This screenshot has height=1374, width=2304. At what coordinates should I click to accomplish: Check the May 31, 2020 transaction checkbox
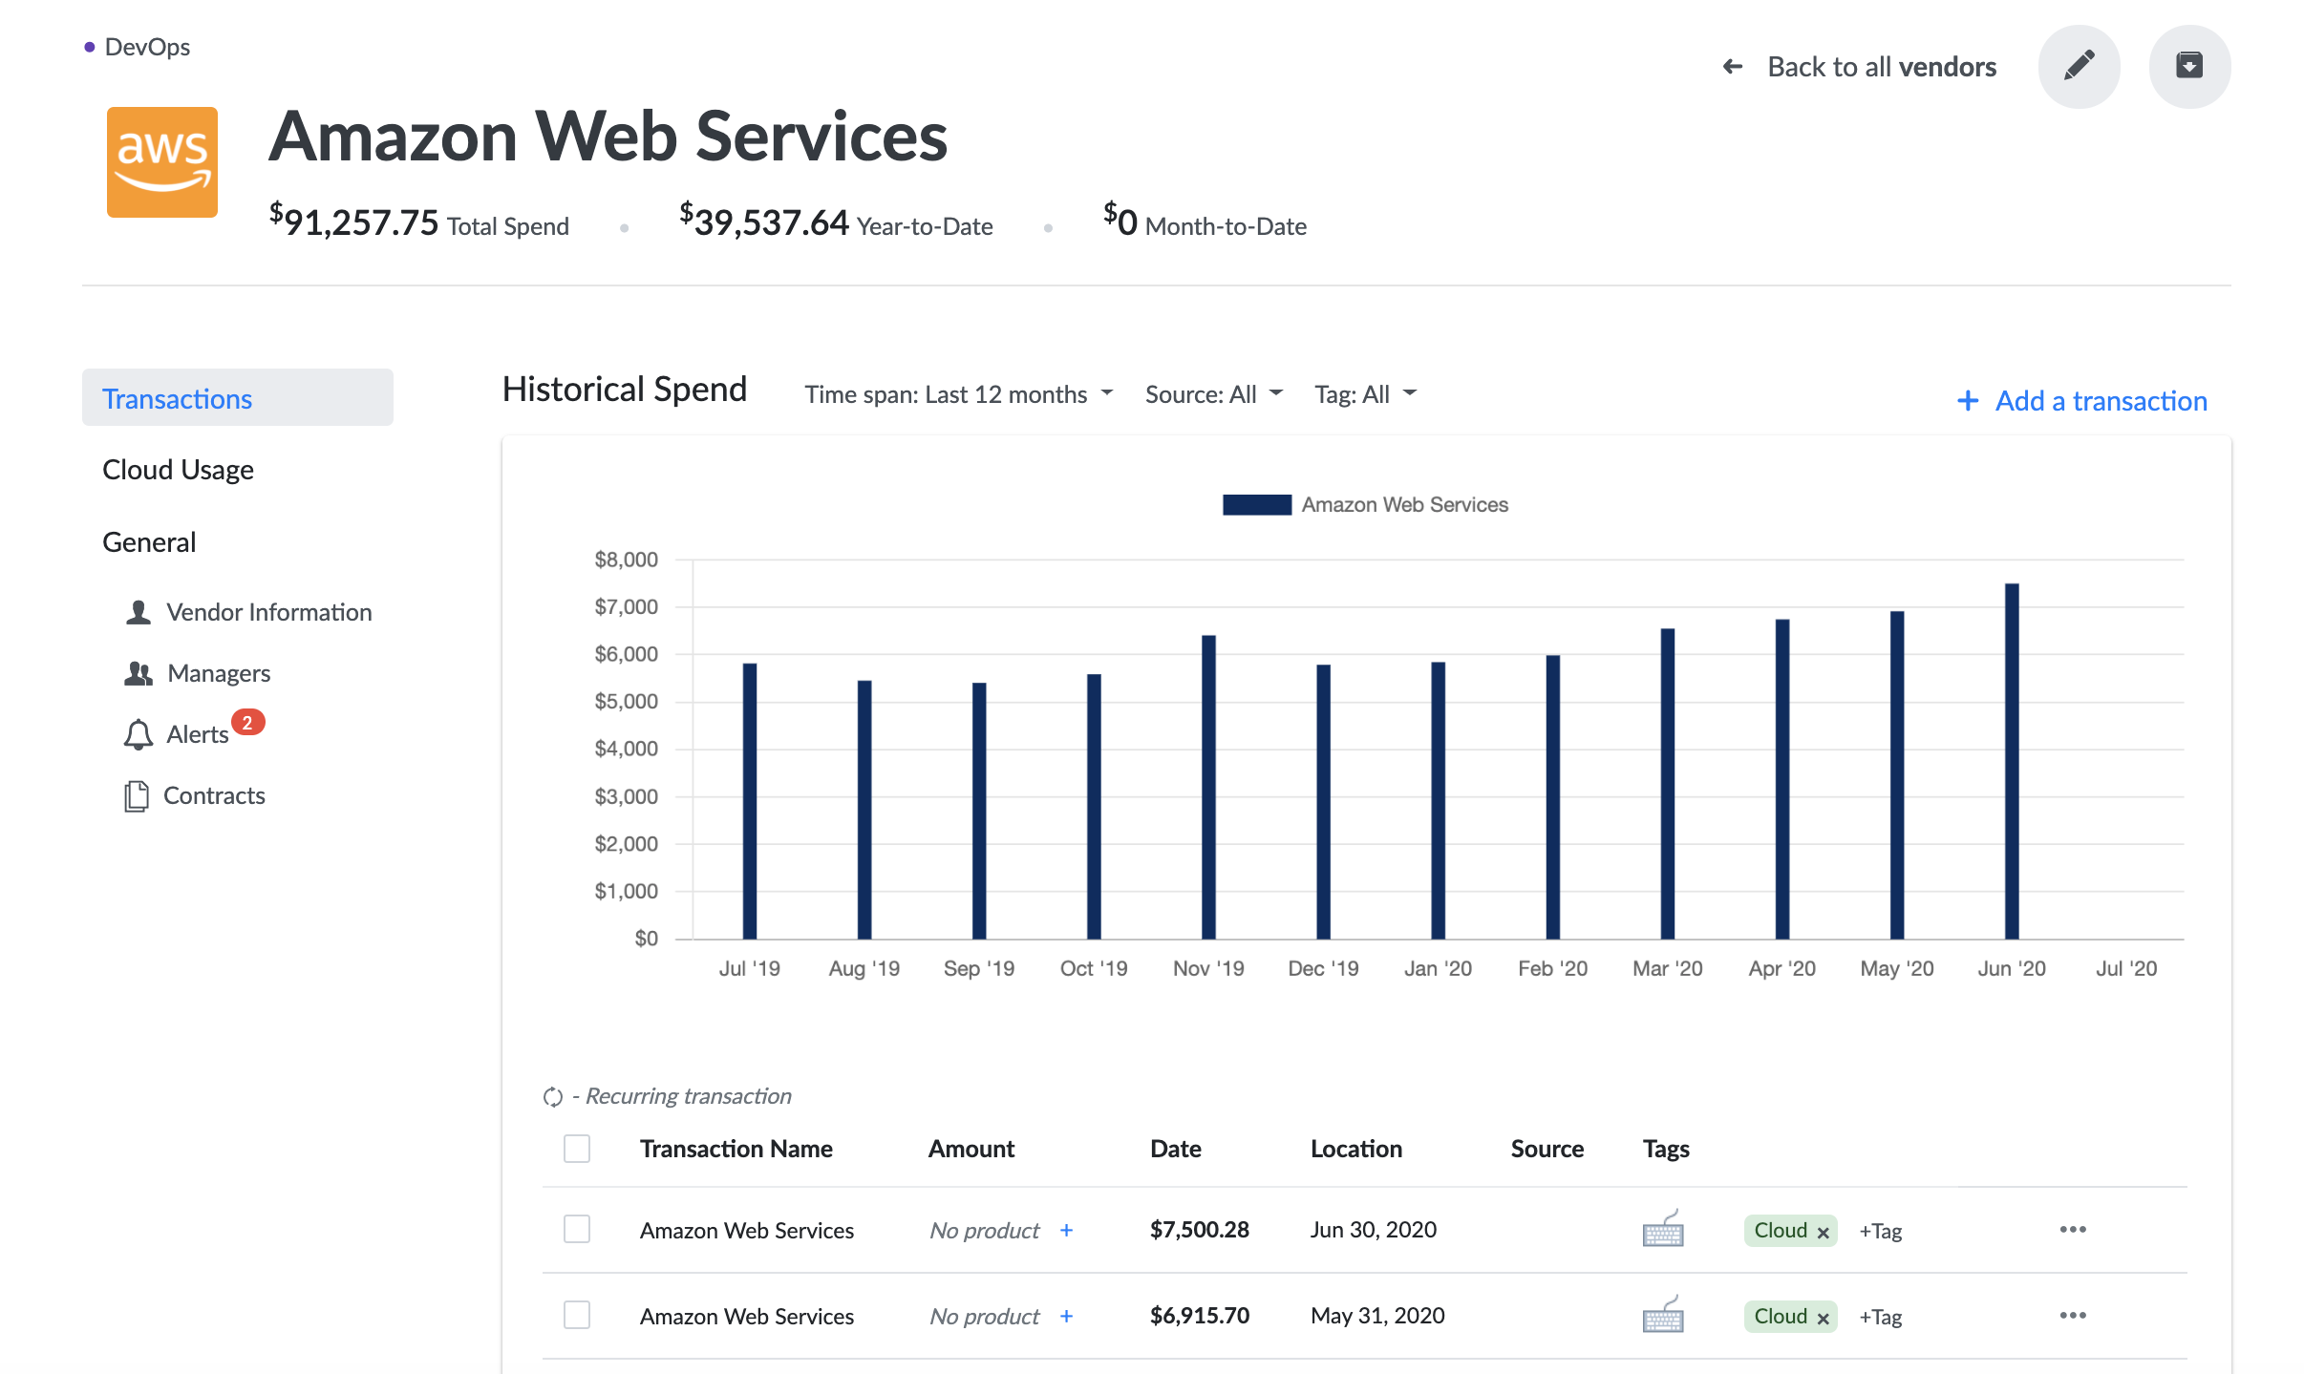tap(577, 1315)
